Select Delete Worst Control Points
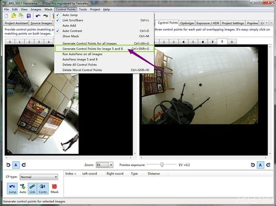276x206 pixels. (104, 70)
